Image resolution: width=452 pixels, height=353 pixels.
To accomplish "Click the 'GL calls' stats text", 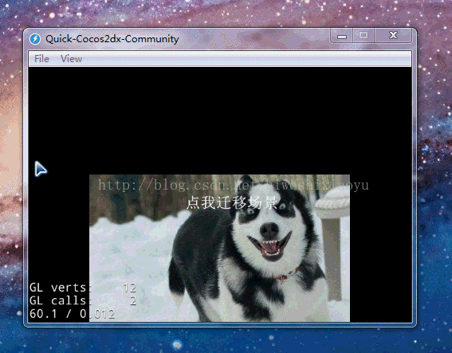I will tap(83, 300).
